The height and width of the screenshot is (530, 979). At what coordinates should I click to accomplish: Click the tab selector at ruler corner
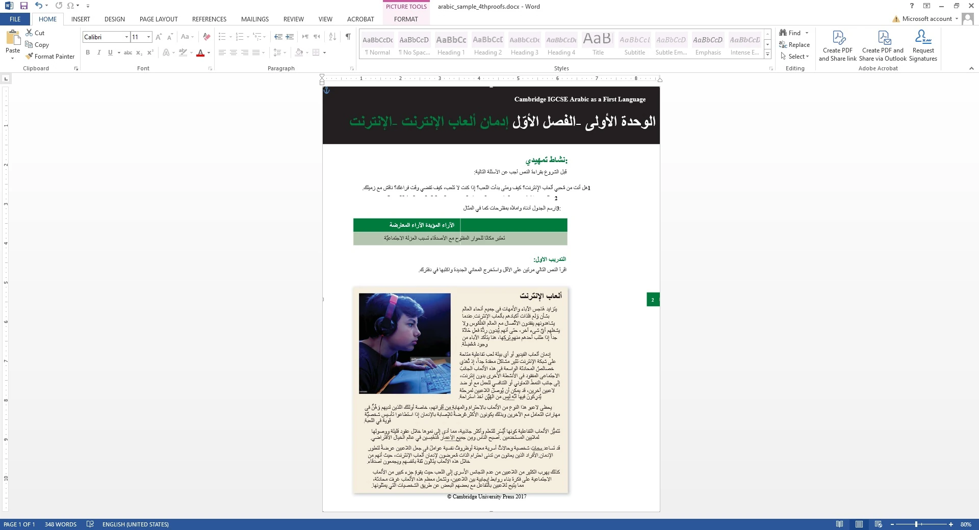click(6, 78)
